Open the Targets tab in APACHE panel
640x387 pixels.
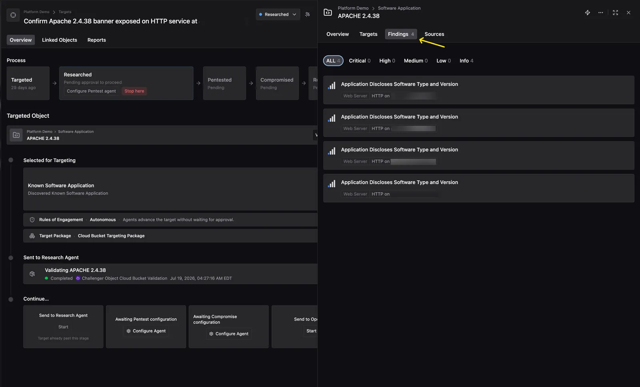pyautogui.click(x=368, y=34)
